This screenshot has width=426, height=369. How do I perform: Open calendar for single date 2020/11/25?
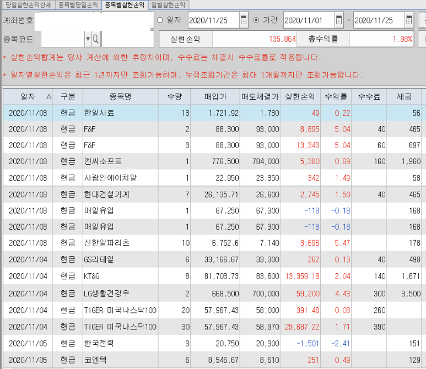[244, 20]
